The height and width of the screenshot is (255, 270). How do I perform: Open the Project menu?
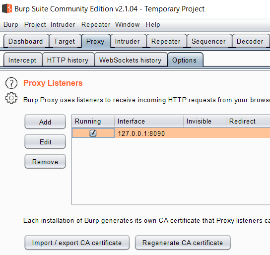[x=35, y=24]
